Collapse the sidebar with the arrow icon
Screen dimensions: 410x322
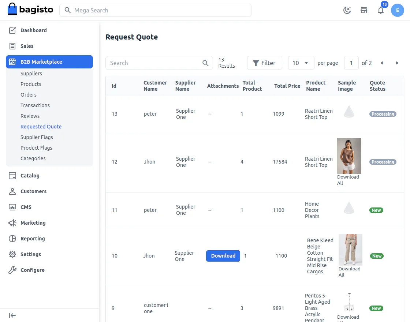pos(12,315)
